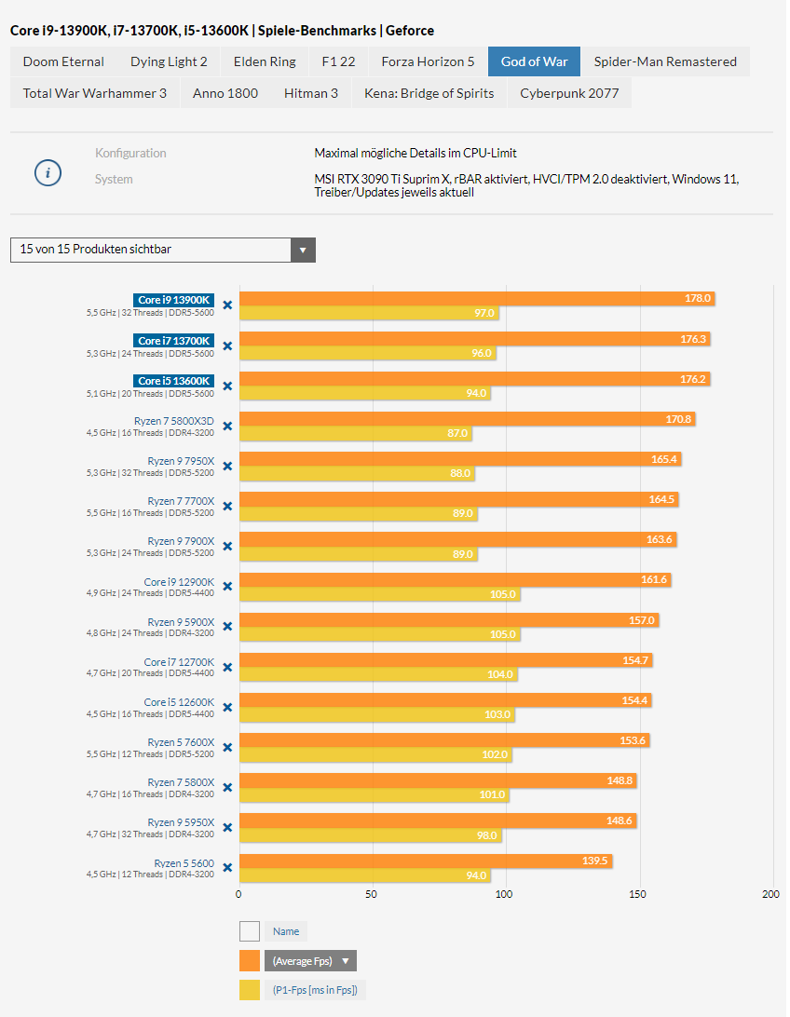Click the Core i5 13600K label
Viewport: 790px width, 1017px height.
pyautogui.click(x=174, y=381)
